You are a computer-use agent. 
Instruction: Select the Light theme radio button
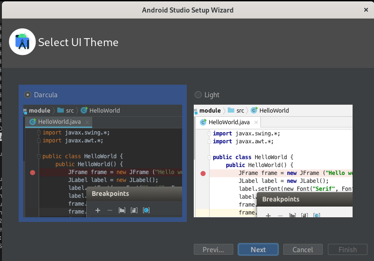pos(198,95)
